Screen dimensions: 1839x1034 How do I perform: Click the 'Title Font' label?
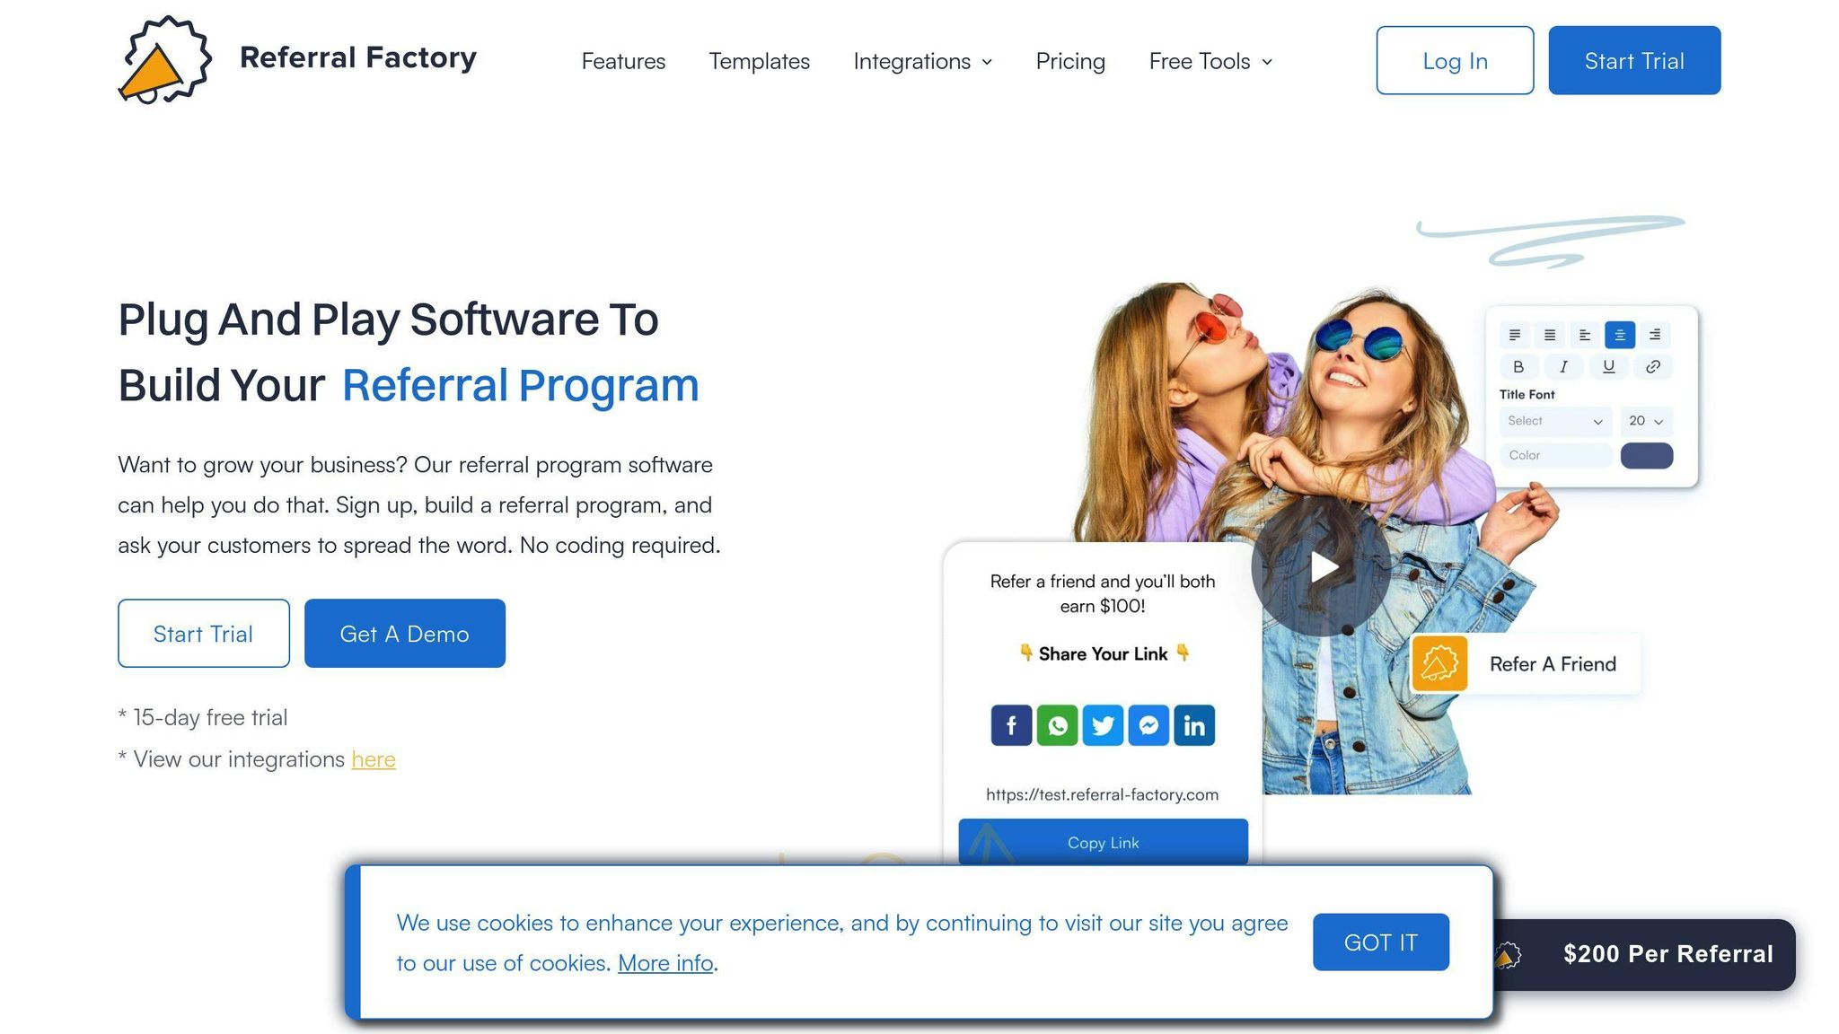(1527, 394)
